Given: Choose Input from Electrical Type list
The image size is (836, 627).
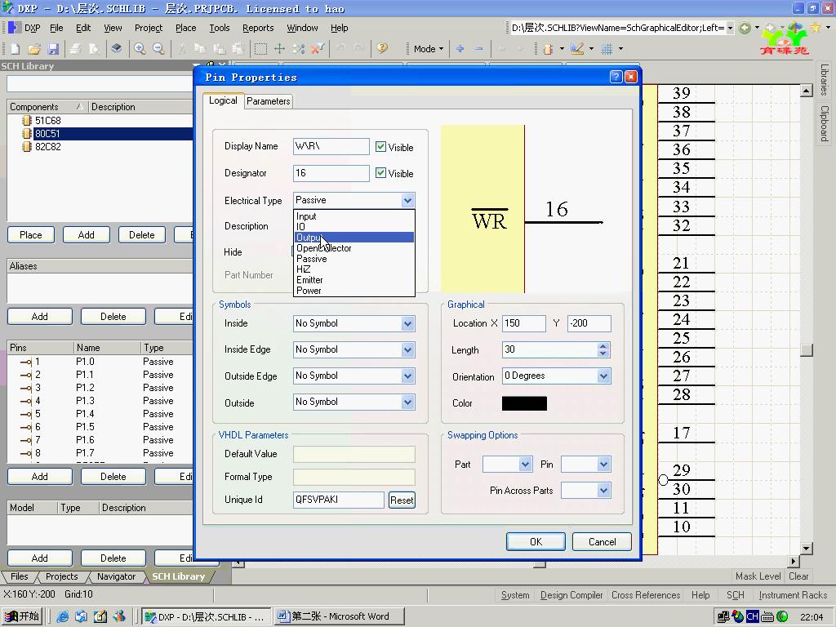Looking at the screenshot, I should pos(354,216).
